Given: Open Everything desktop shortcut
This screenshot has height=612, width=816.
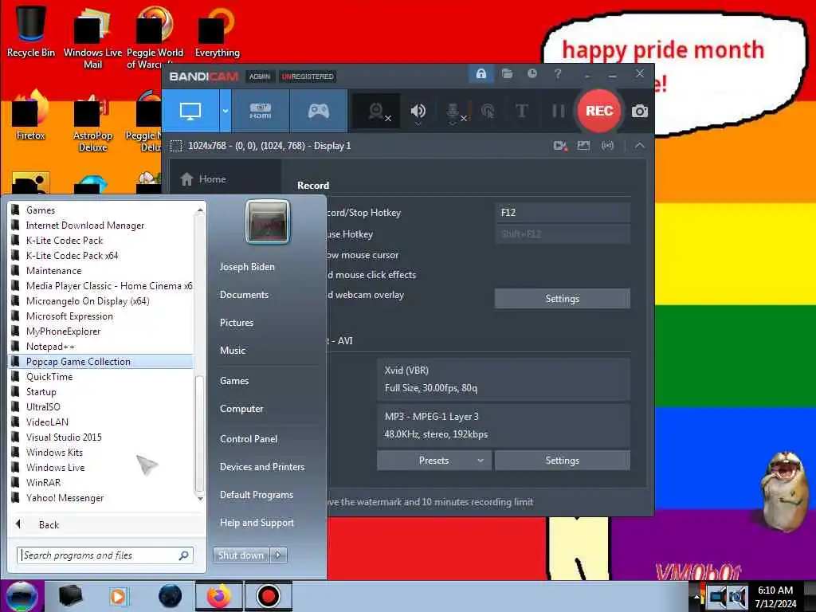Looking at the screenshot, I should (217, 32).
